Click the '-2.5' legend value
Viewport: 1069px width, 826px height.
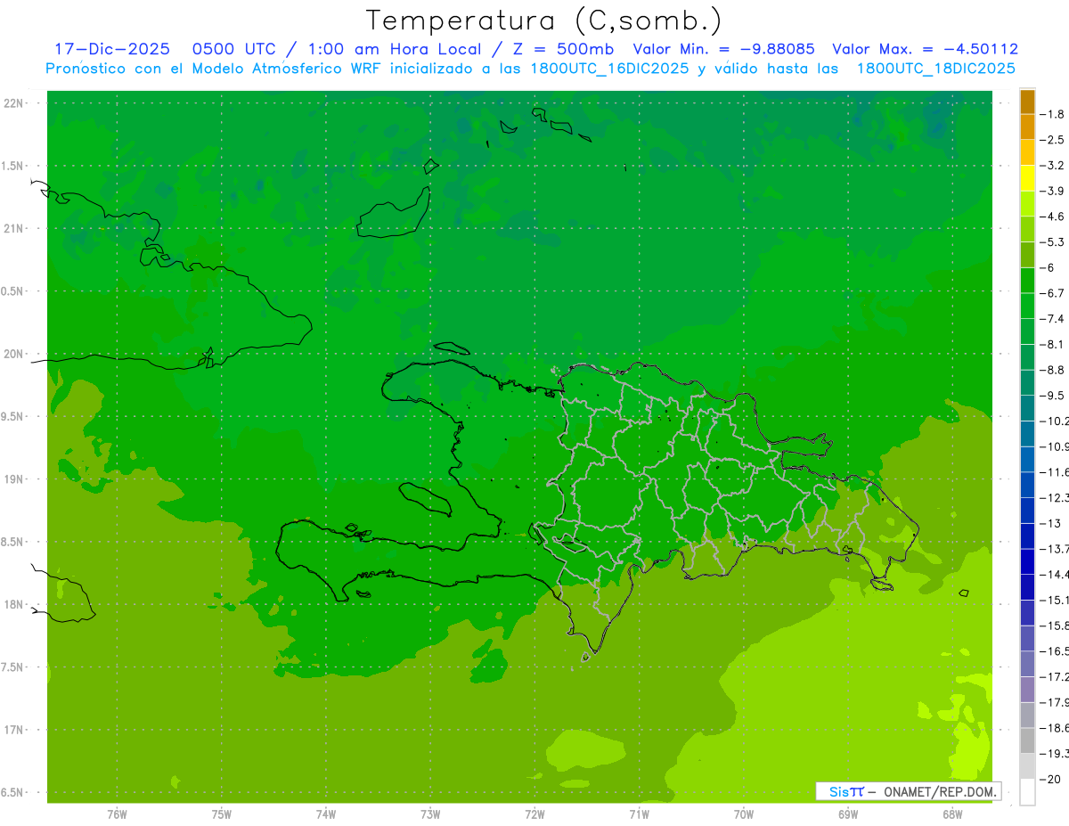coord(1052,140)
